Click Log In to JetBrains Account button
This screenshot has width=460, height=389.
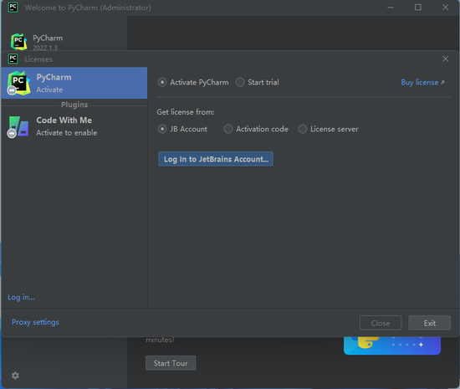(x=216, y=159)
